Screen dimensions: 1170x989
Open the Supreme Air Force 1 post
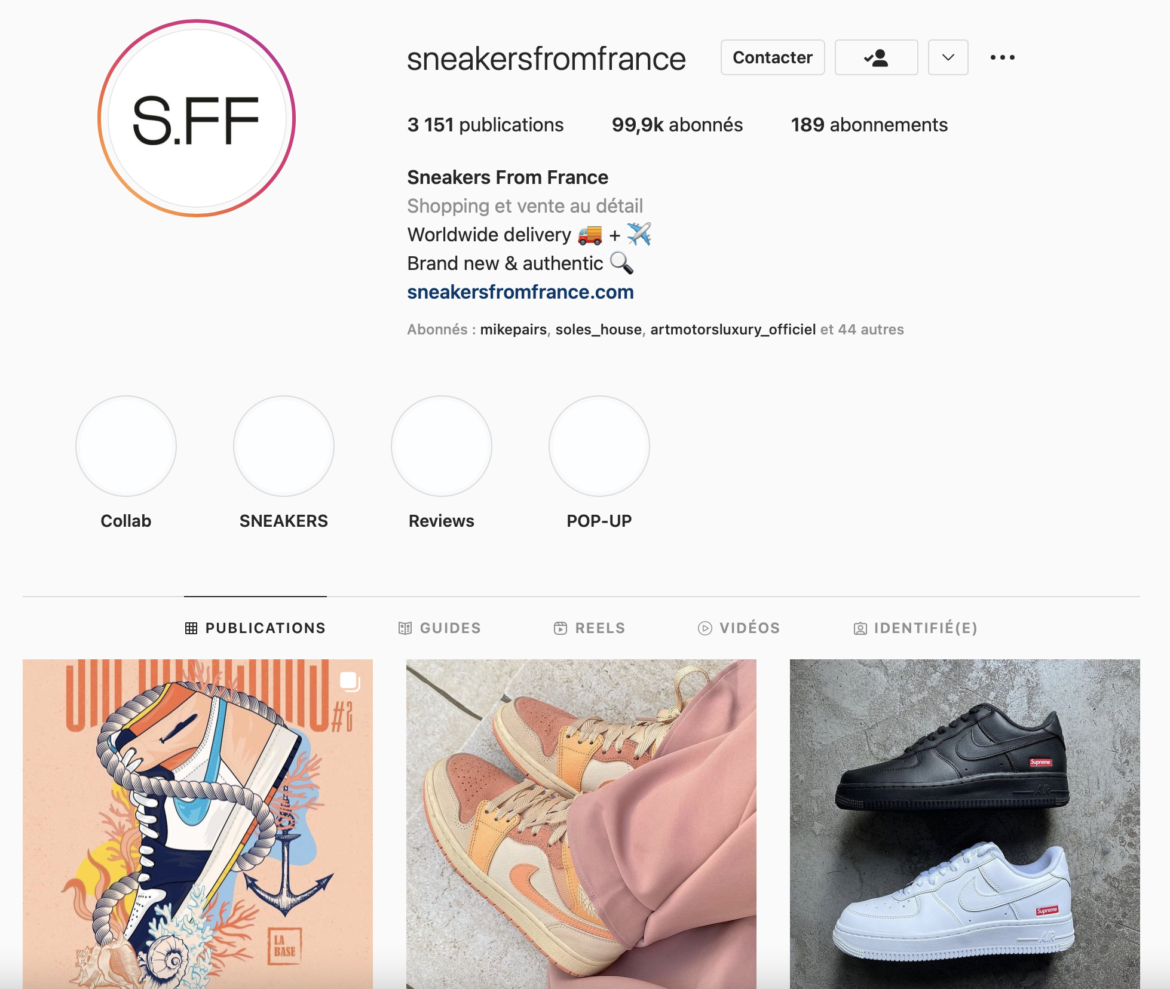click(964, 824)
